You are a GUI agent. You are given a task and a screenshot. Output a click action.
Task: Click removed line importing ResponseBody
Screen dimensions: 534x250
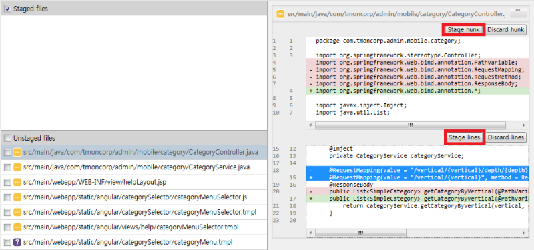click(x=417, y=84)
